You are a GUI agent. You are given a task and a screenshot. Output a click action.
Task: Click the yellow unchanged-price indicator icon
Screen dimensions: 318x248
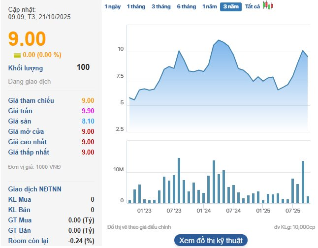(17, 55)
